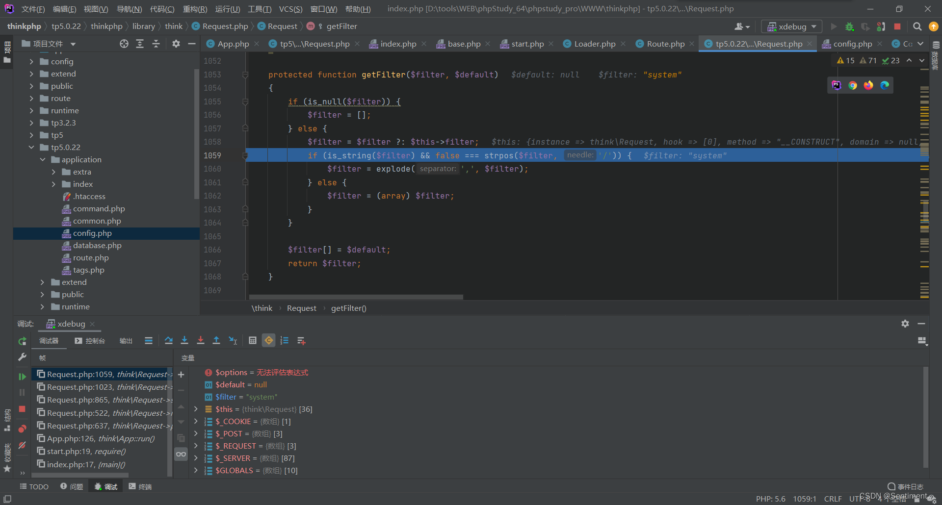
Task: Toggle the numbered sort values icon
Action: coord(285,340)
